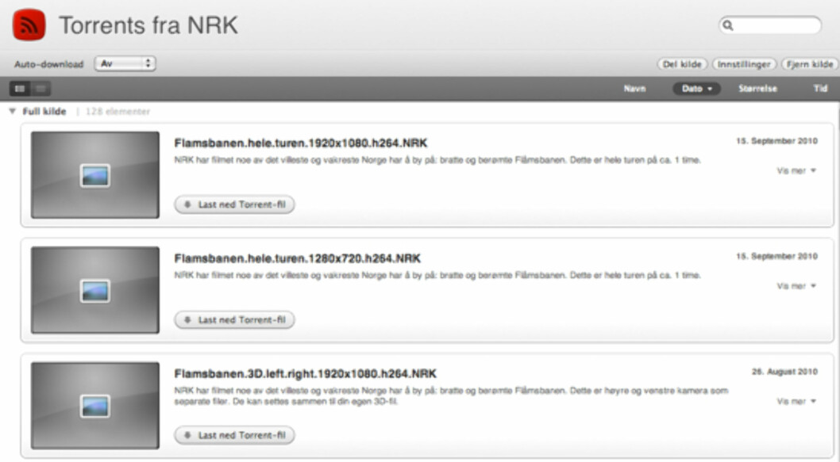Click thumbnail of Flamsbanen 3D left right
This screenshot has width=840, height=462.
94,406
